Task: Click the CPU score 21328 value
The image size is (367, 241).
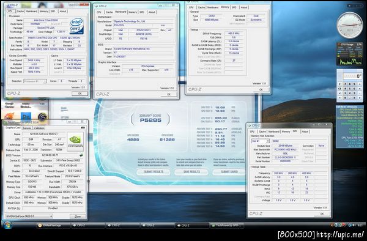Action: (x=167, y=139)
